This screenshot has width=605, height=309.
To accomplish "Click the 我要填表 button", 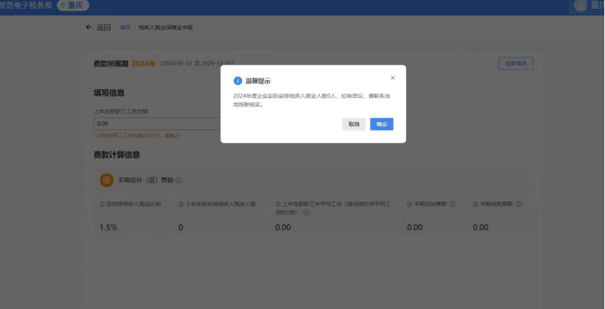I will (516, 63).
